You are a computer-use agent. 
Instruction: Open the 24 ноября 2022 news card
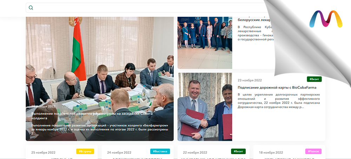pos(138,152)
